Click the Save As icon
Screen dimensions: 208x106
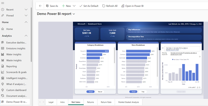point(47,6)
